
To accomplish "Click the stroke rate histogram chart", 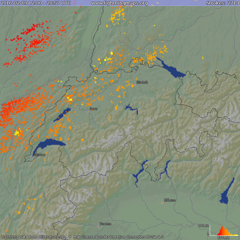I will [224, 231].
